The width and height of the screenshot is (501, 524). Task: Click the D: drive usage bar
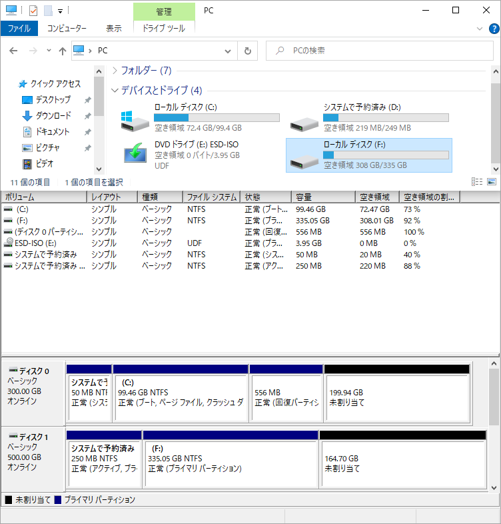tap(386, 117)
